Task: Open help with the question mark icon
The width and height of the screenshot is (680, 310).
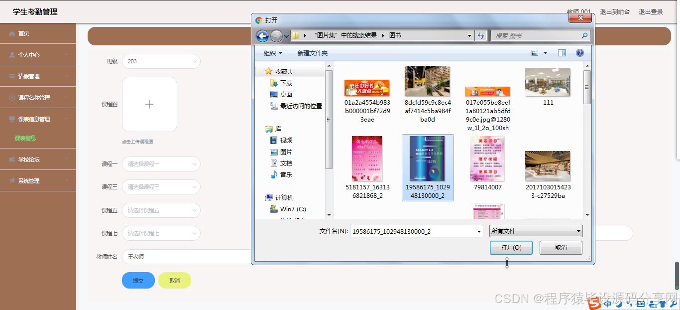Action: 579,53
